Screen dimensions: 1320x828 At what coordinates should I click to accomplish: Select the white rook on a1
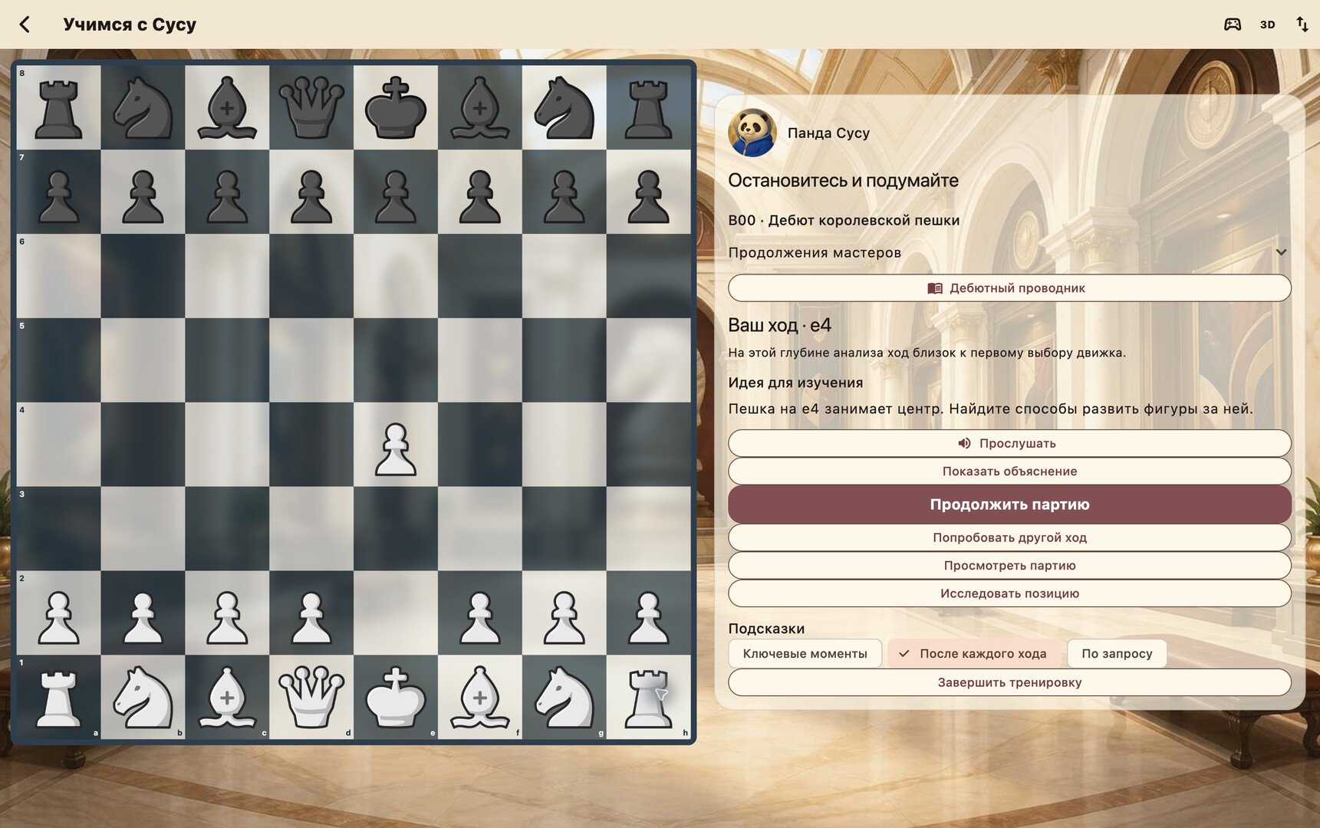tap(58, 698)
